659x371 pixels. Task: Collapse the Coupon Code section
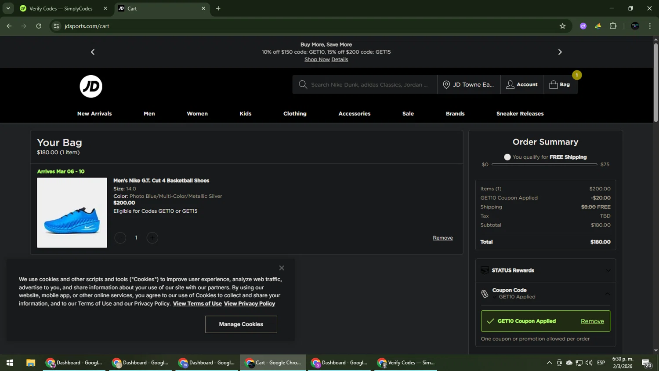[608, 294]
